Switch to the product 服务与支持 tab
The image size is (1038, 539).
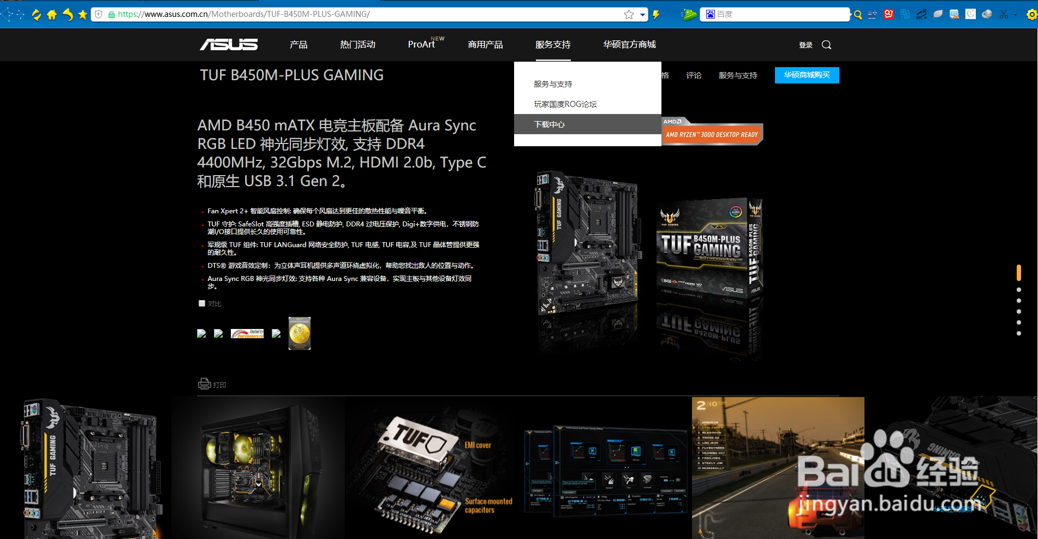738,75
